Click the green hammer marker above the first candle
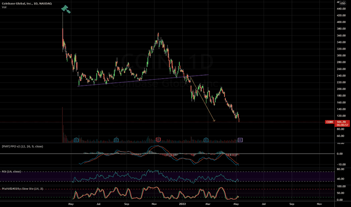This screenshot has height=207, width=351. coord(66,9)
